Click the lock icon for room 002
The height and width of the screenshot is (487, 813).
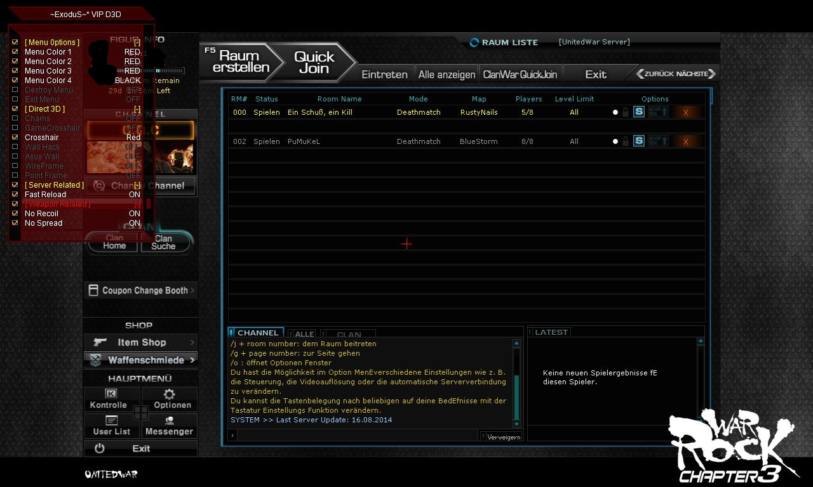[626, 141]
